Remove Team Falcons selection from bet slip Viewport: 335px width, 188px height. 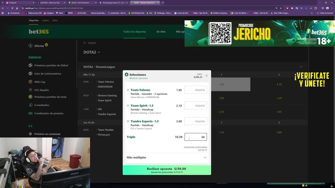[128, 90]
